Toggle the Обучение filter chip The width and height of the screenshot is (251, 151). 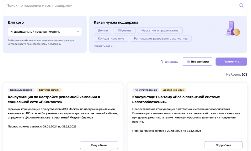(125, 30)
